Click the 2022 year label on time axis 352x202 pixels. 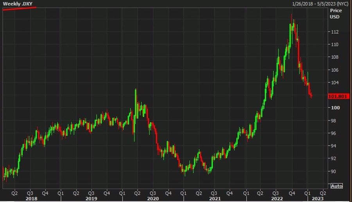(x=277, y=198)
